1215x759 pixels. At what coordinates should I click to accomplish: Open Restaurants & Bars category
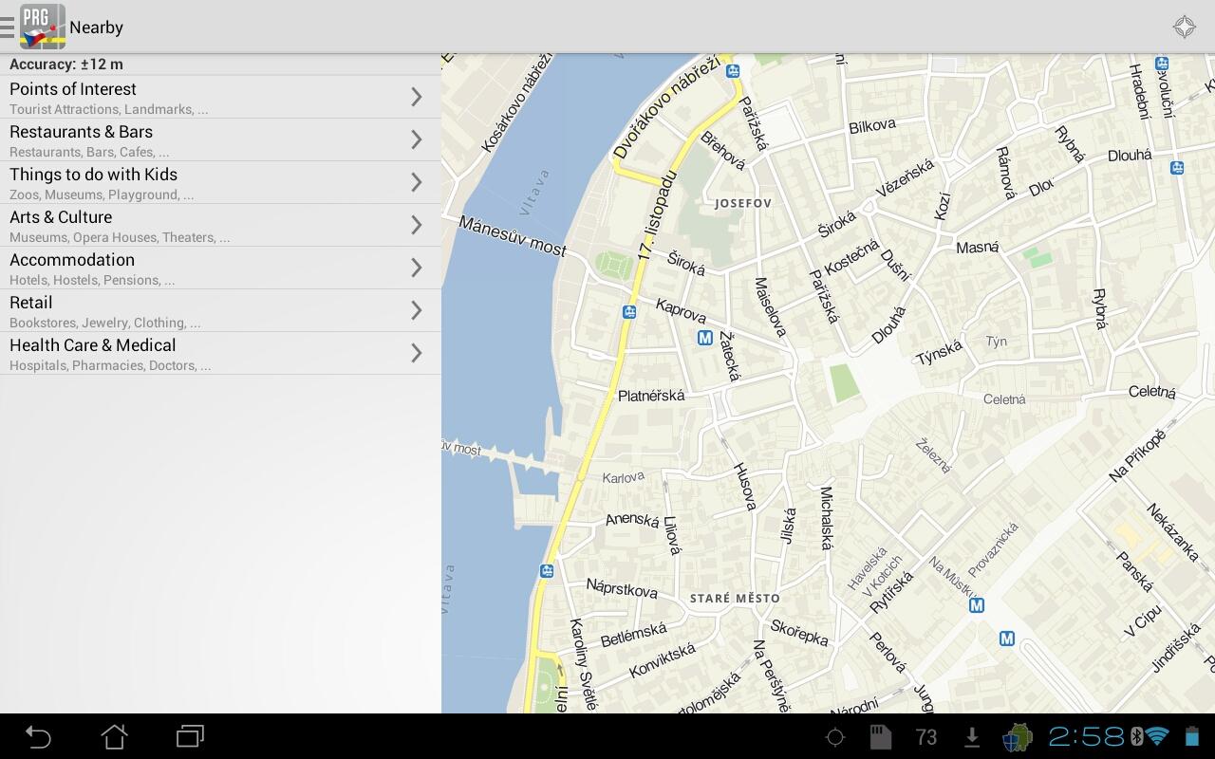click(220, 139)
